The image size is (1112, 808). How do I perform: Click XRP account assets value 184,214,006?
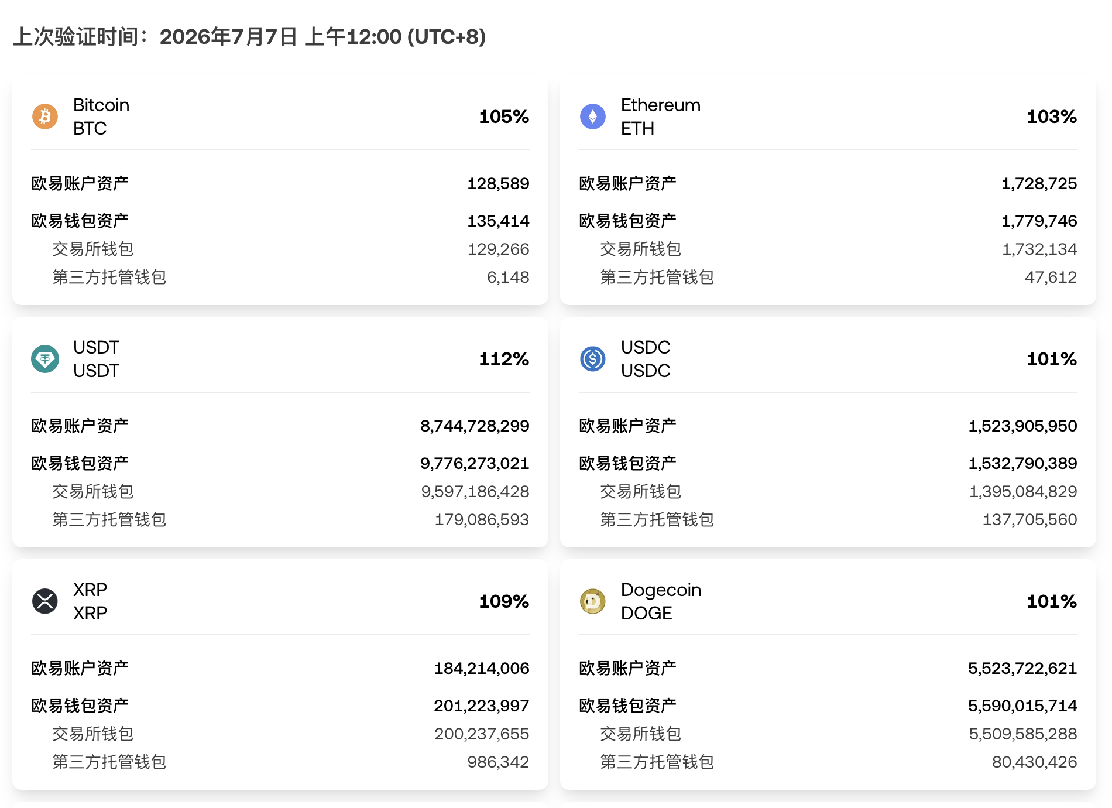tap(482, 669)
